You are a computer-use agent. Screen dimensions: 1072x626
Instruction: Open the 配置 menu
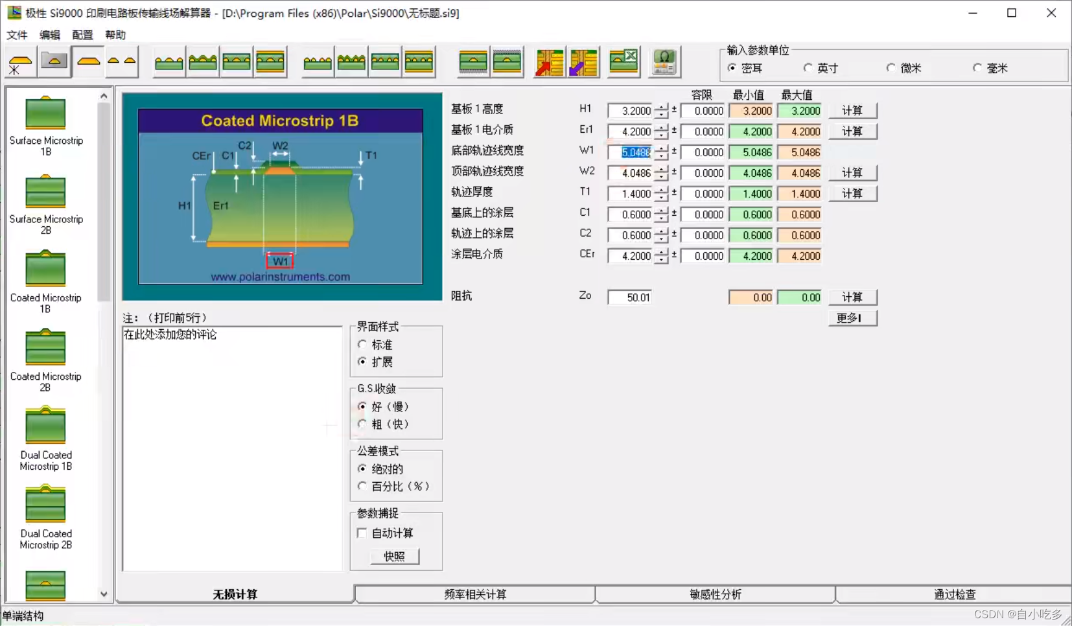pos(82,35)
